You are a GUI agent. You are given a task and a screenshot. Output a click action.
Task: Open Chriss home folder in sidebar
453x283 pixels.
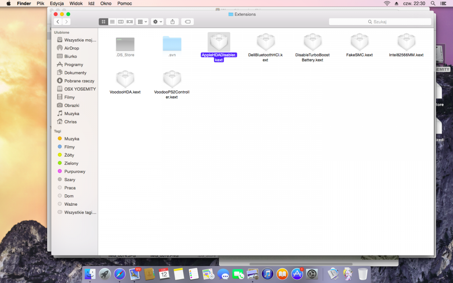[67, 122]
